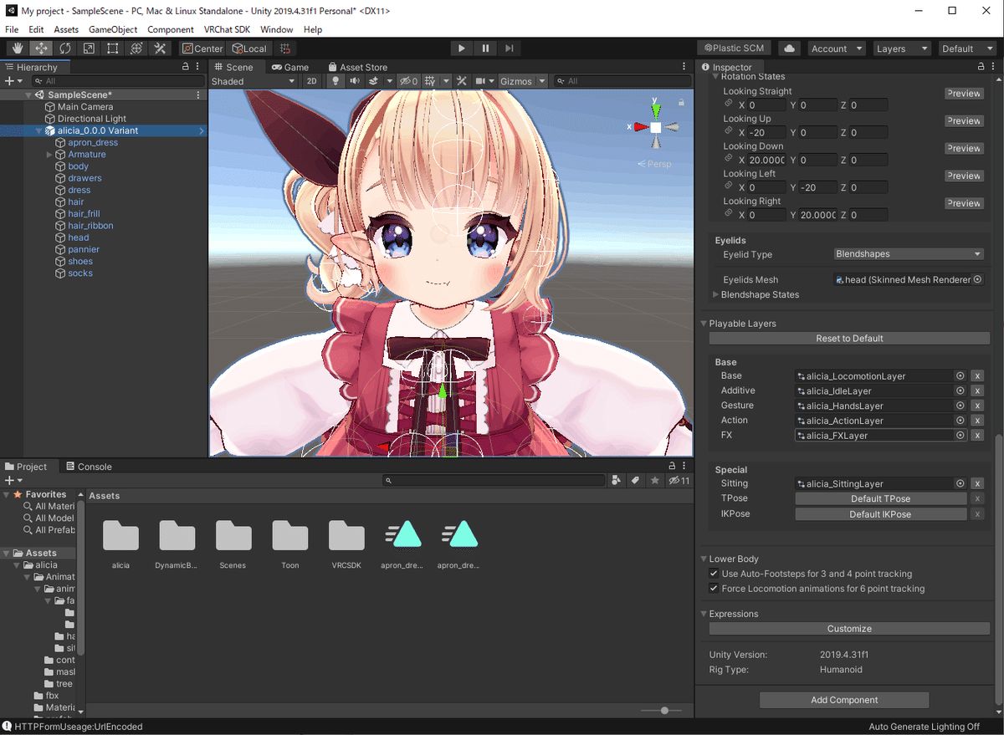Click the orientation gizmo in Scene view
Image resolution: width=1004 pixels, height=735 pixels.
tap(656, 126)
